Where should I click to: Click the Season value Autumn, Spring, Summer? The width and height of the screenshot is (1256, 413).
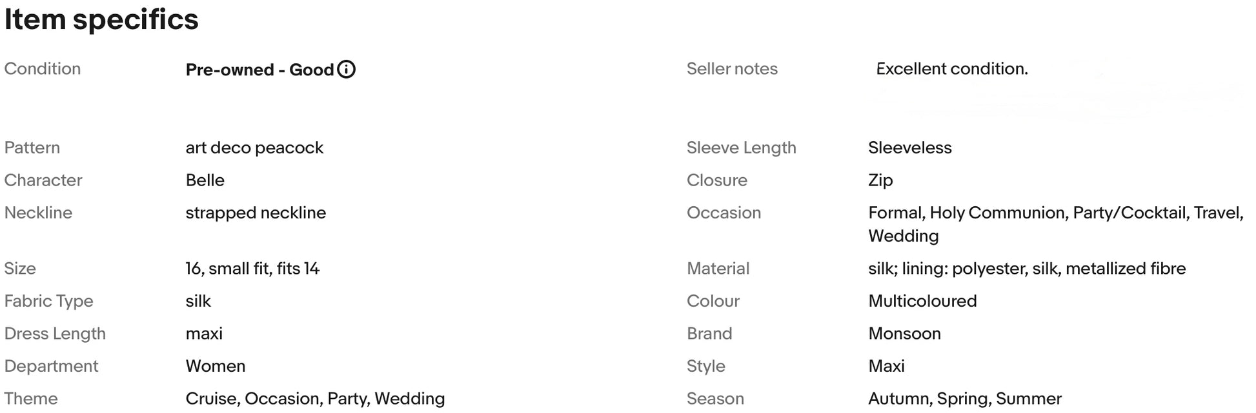coord(965,399)
